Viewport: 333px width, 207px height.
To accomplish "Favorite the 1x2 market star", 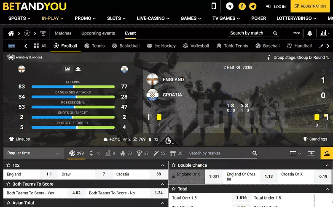I will coord(7,165).
